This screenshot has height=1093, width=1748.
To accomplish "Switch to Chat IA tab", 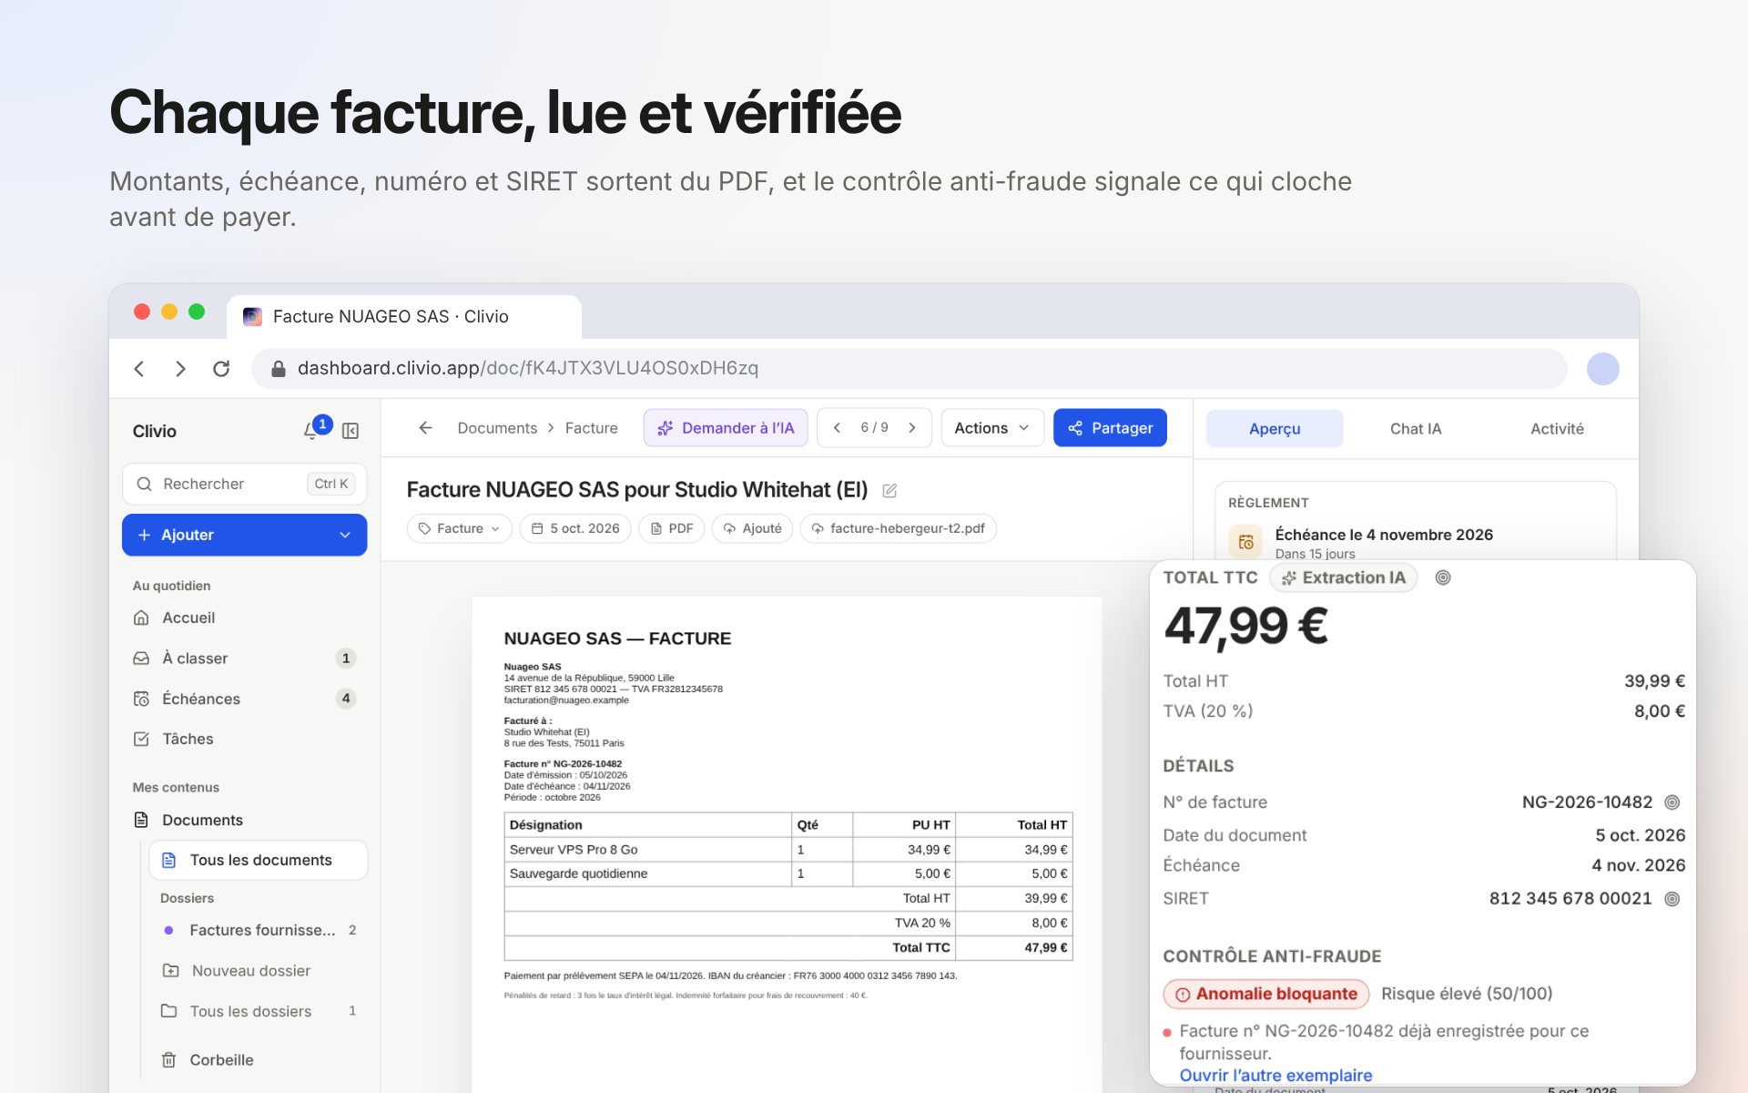I will pos(1416,429).
